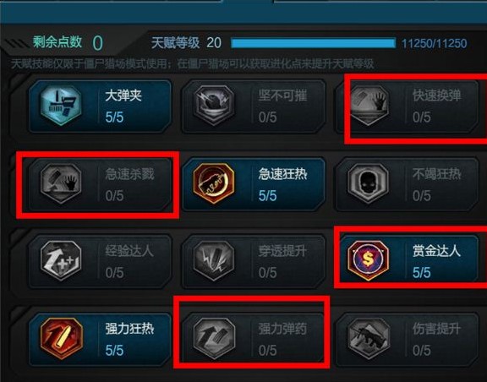Click the 11250/11250 experience text
This screenshot has height=382, width=487.
[x=435, y=43]
